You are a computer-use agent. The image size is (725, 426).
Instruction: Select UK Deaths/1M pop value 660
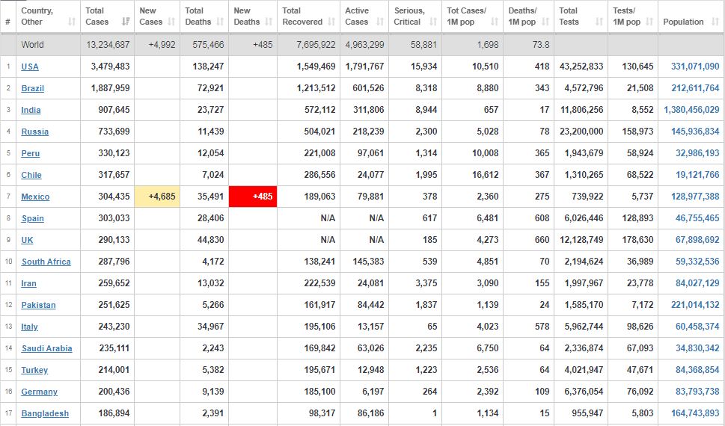click(542, 240)
